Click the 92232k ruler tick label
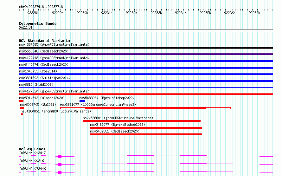Viewport: 282px width, 176px height. (131, 13)
